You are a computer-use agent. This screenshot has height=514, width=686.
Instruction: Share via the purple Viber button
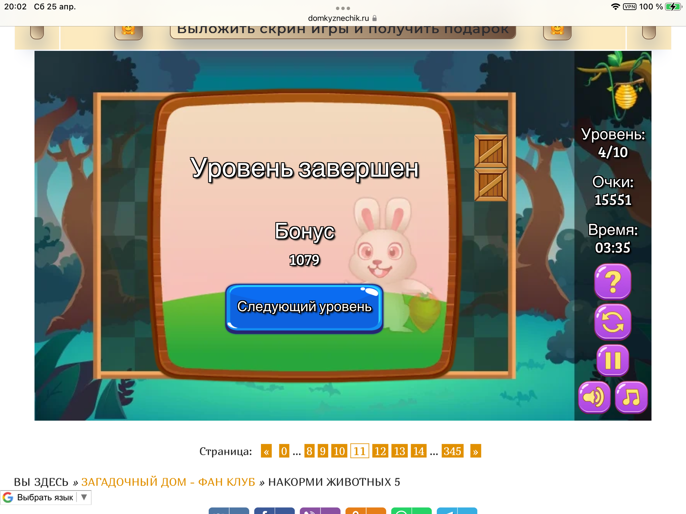pyautogui.click(x=310, y=511)
